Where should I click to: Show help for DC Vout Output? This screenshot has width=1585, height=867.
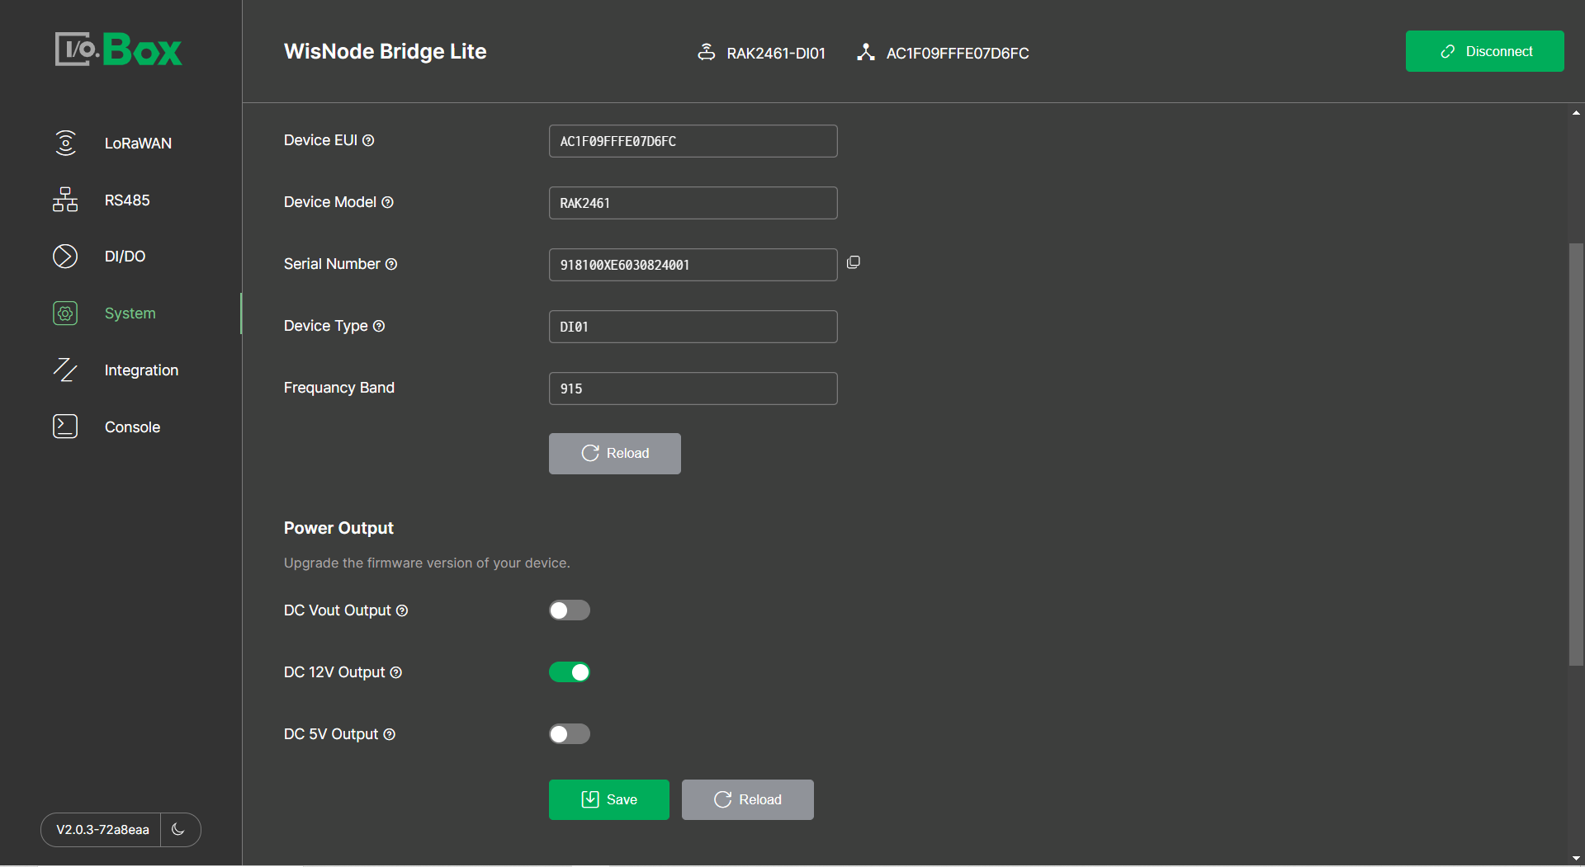coord(402,610)
